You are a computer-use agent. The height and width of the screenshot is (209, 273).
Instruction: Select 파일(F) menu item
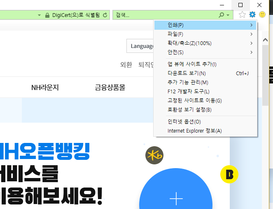[x=205, y=34]
